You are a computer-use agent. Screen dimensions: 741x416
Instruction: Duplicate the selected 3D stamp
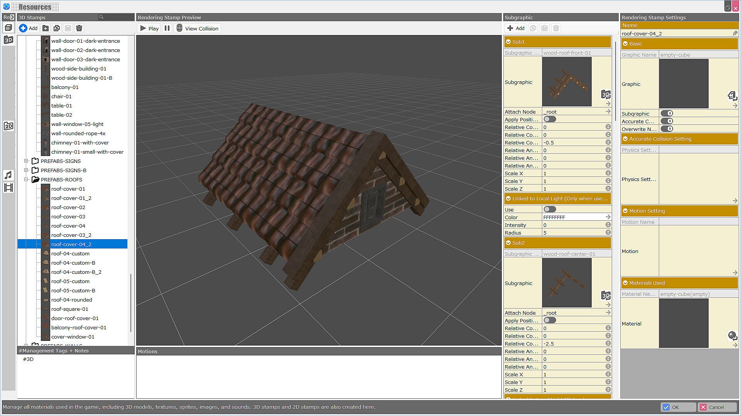57,28
